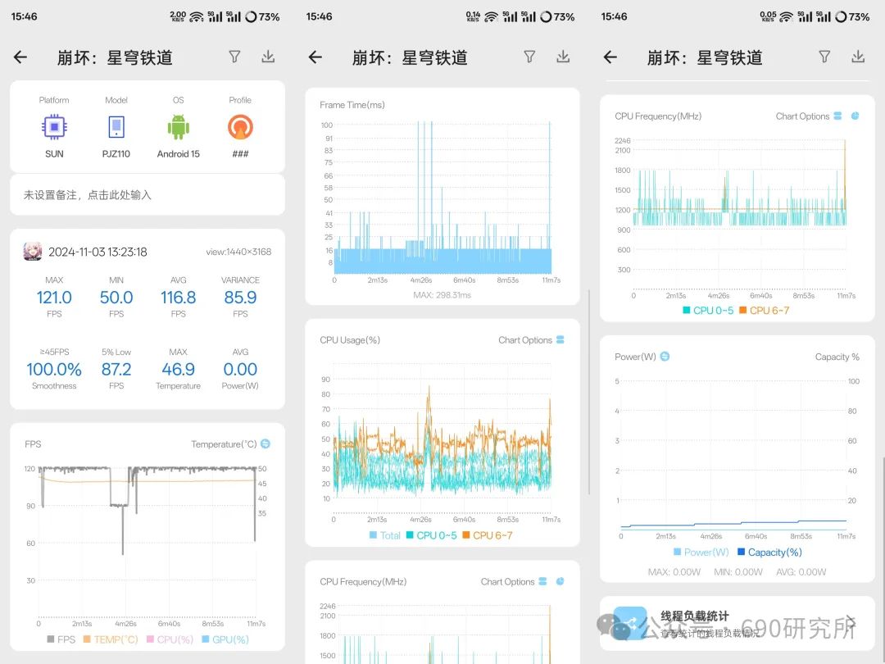Open Chart Options in the middle CPU Frequency chart
The height and width of the screenshot is (664, 885).
pos(513,581)
